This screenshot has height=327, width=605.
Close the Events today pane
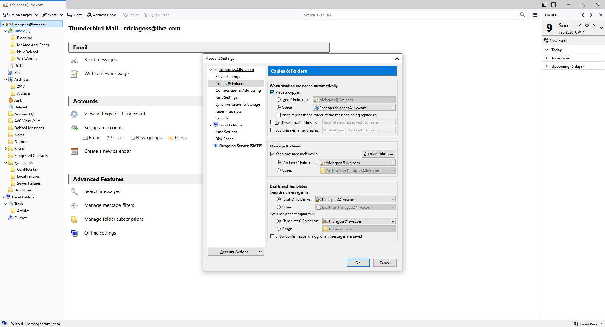[x=601, y=15]
